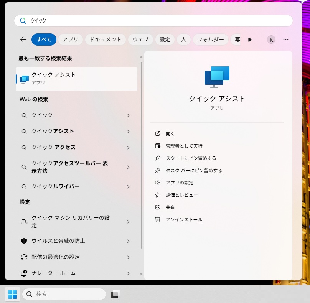Viewport: 310px width, 303px height.
Task: Open the three-dot more options menu
Action: 286,40
